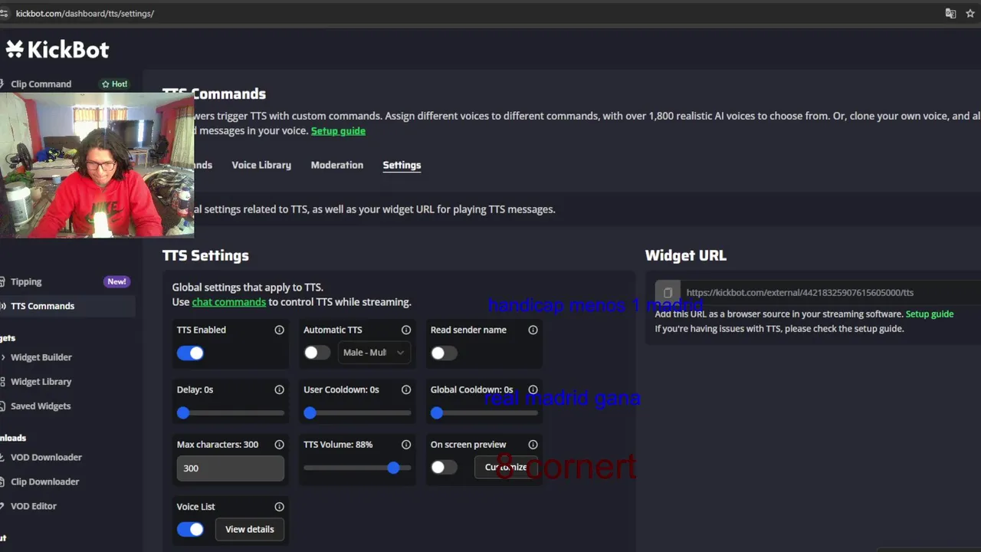Show info for User Cooldown
Viewport: 981px width, 552px height.
406,389
